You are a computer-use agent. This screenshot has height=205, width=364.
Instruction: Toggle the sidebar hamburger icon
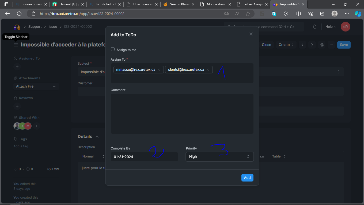coord(16,45)
